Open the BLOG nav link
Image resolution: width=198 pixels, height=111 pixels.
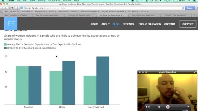pos(116,24)
